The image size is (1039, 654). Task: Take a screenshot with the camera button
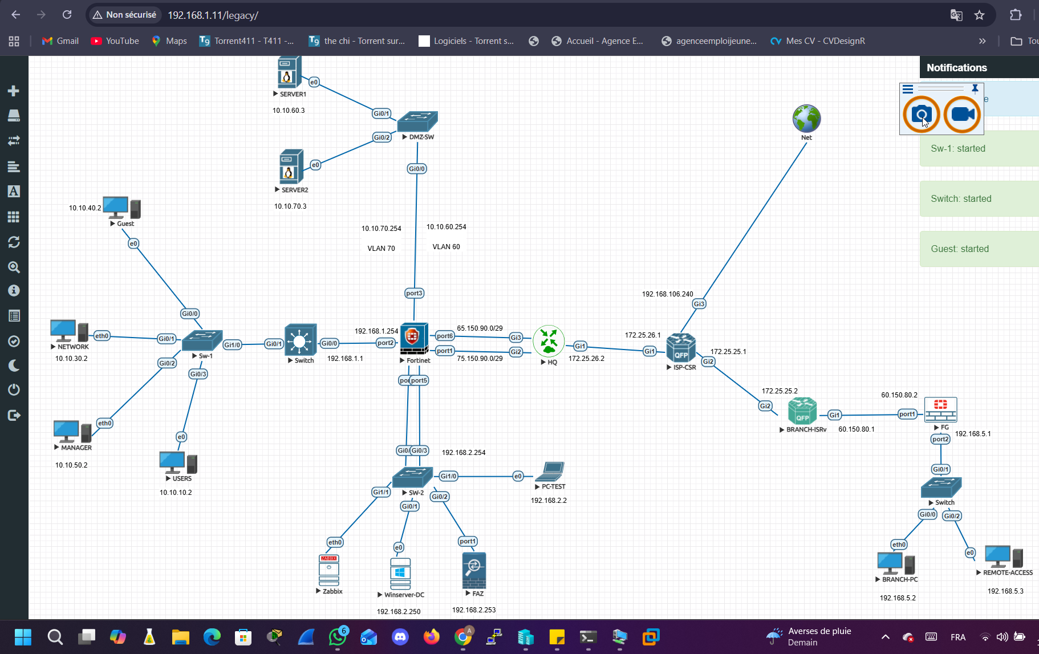pyautogui.click(x=922, y=115)
